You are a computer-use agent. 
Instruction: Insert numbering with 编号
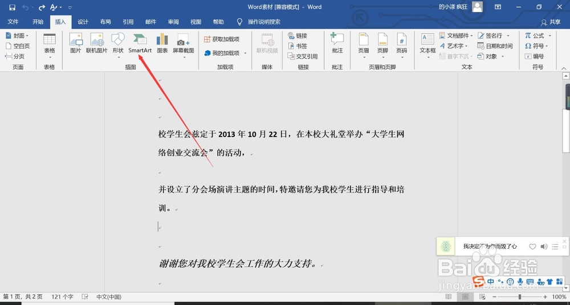pyautogui.click(x=535, y=56)
